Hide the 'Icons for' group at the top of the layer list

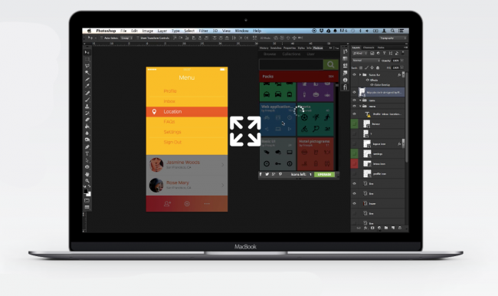(355, 74)
